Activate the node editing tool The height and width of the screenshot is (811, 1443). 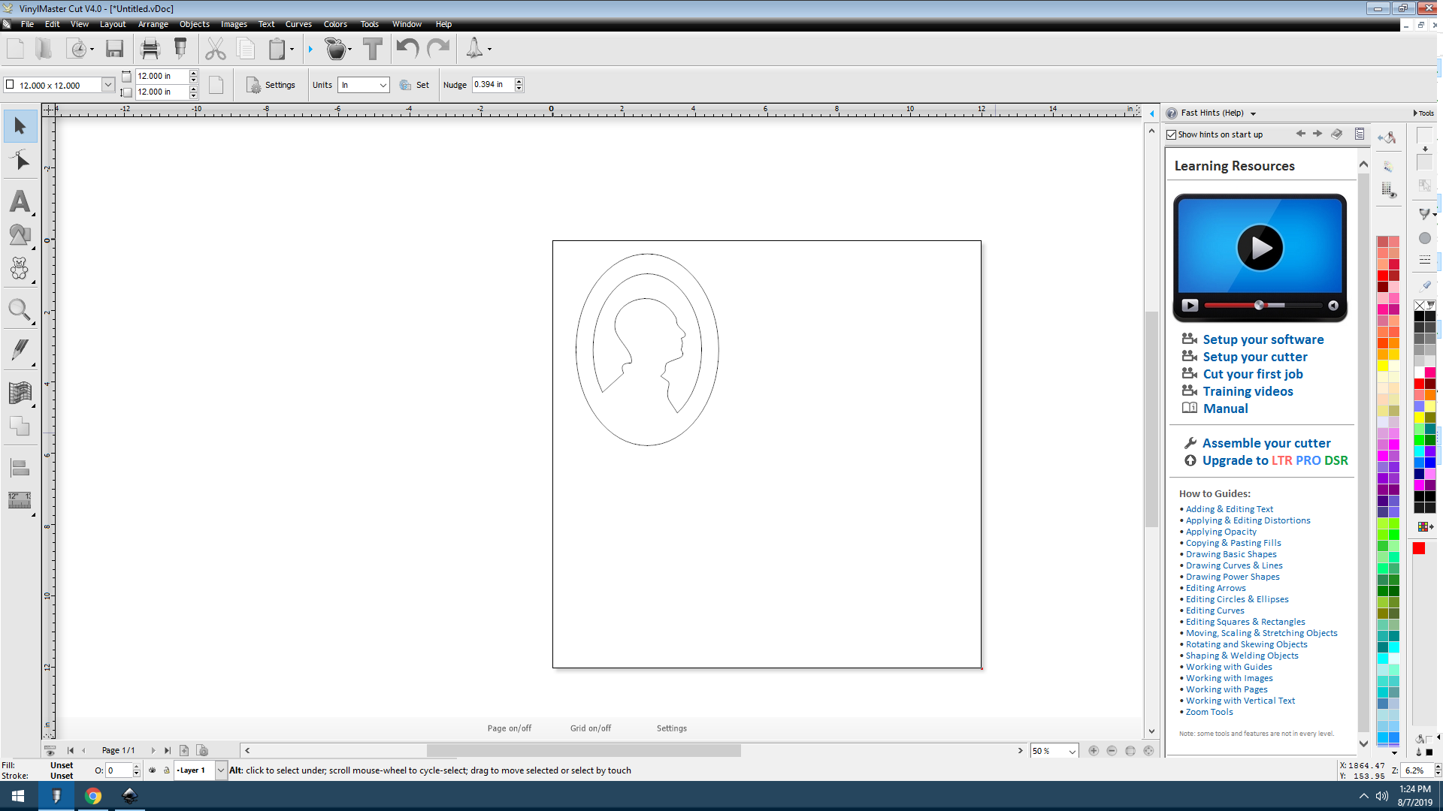coord(20,159)
